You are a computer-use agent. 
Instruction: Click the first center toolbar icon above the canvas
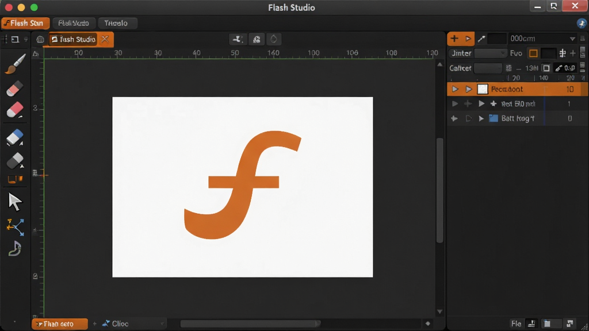pos(238,39)
